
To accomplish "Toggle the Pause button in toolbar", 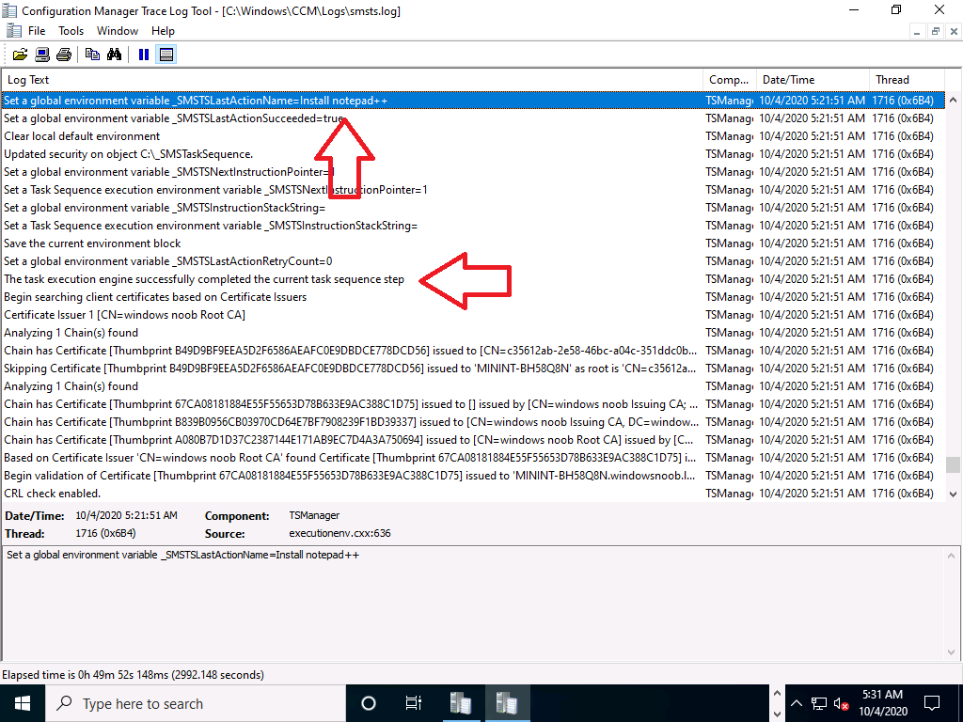I will point(144,55).
